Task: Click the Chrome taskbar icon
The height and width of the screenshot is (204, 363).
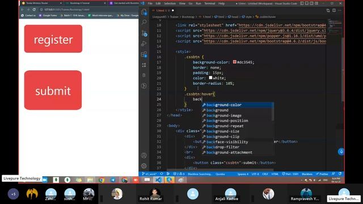Action: coord(102,180)
